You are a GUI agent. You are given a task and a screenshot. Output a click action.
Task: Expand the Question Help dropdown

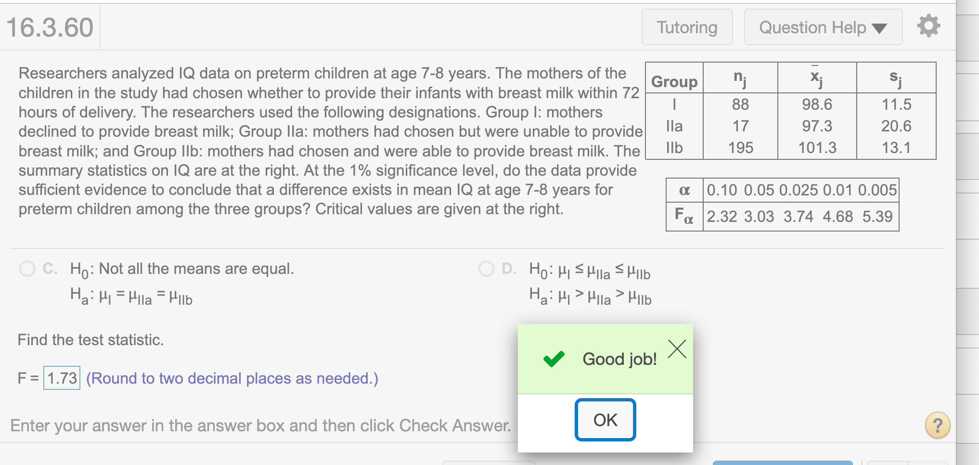click(x=823, y=27)
